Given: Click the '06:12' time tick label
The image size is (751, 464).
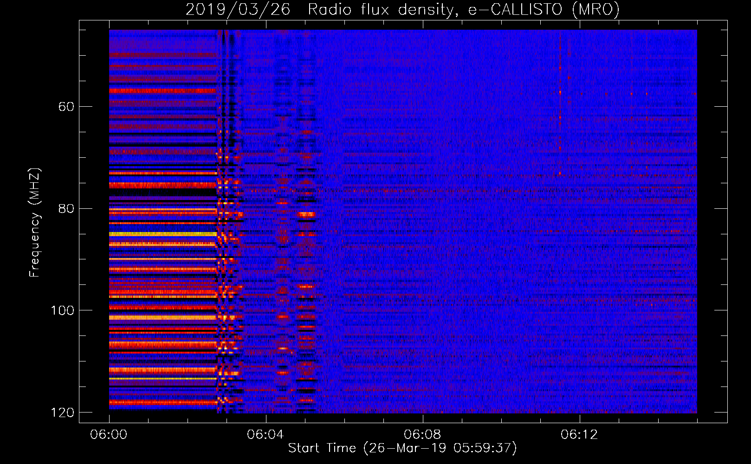Looking at the screenshot, I should (x=579, y=435).
